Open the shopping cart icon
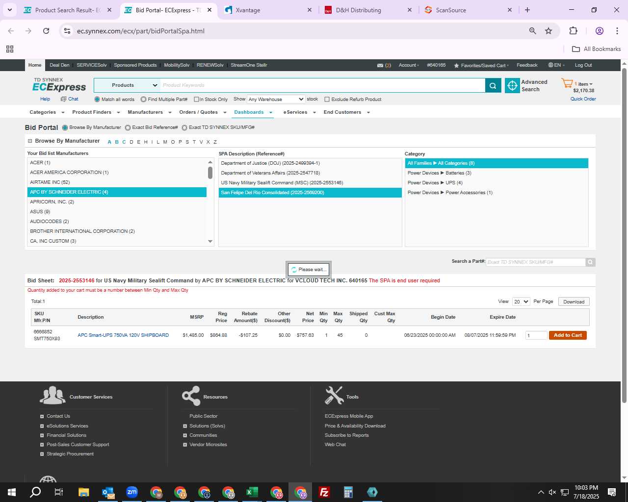The image size is (628, 502). 567,83
